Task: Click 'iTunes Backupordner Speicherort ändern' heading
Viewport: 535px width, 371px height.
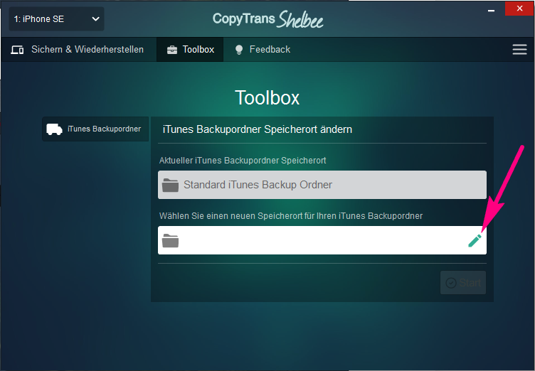Action: [258, 129]
